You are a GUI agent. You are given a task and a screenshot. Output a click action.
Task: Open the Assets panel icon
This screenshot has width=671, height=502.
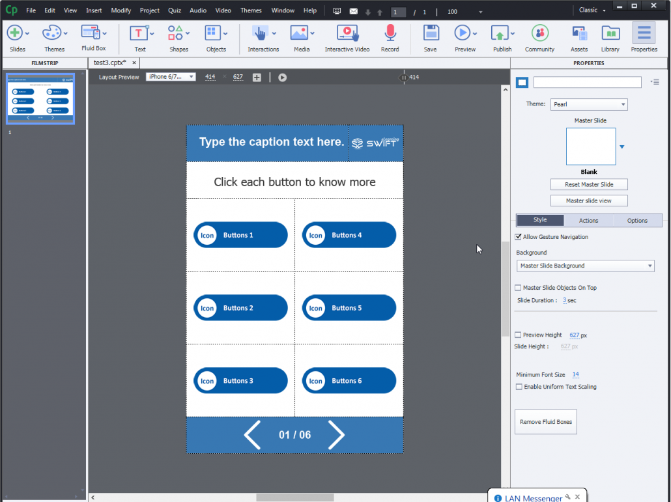[x=578, y=33]
